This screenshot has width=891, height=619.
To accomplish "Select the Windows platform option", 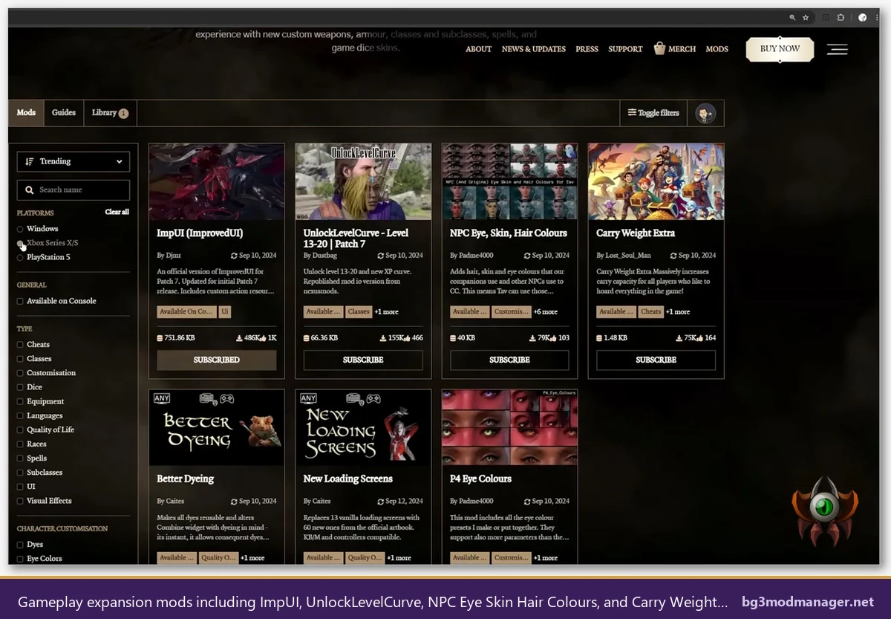I will click(20, 229).
